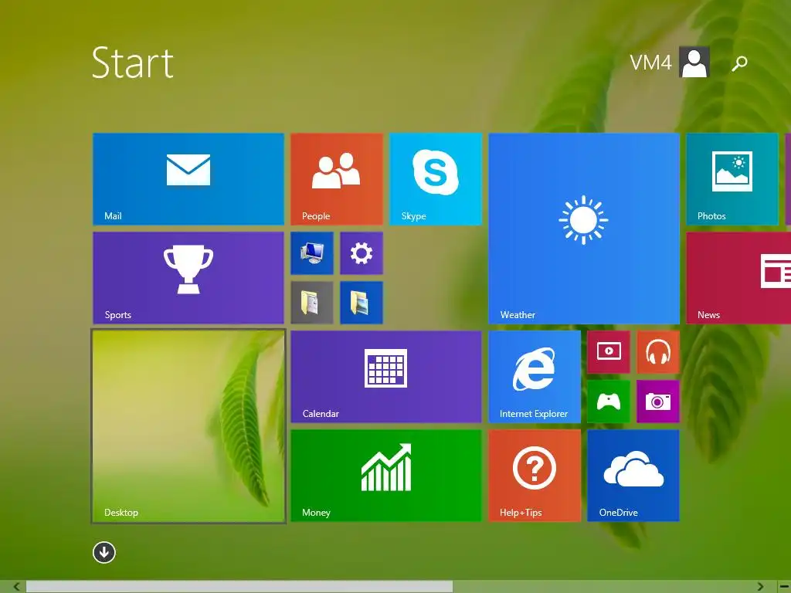
Task: Open the This PC small tile
Action: point(312,253)
